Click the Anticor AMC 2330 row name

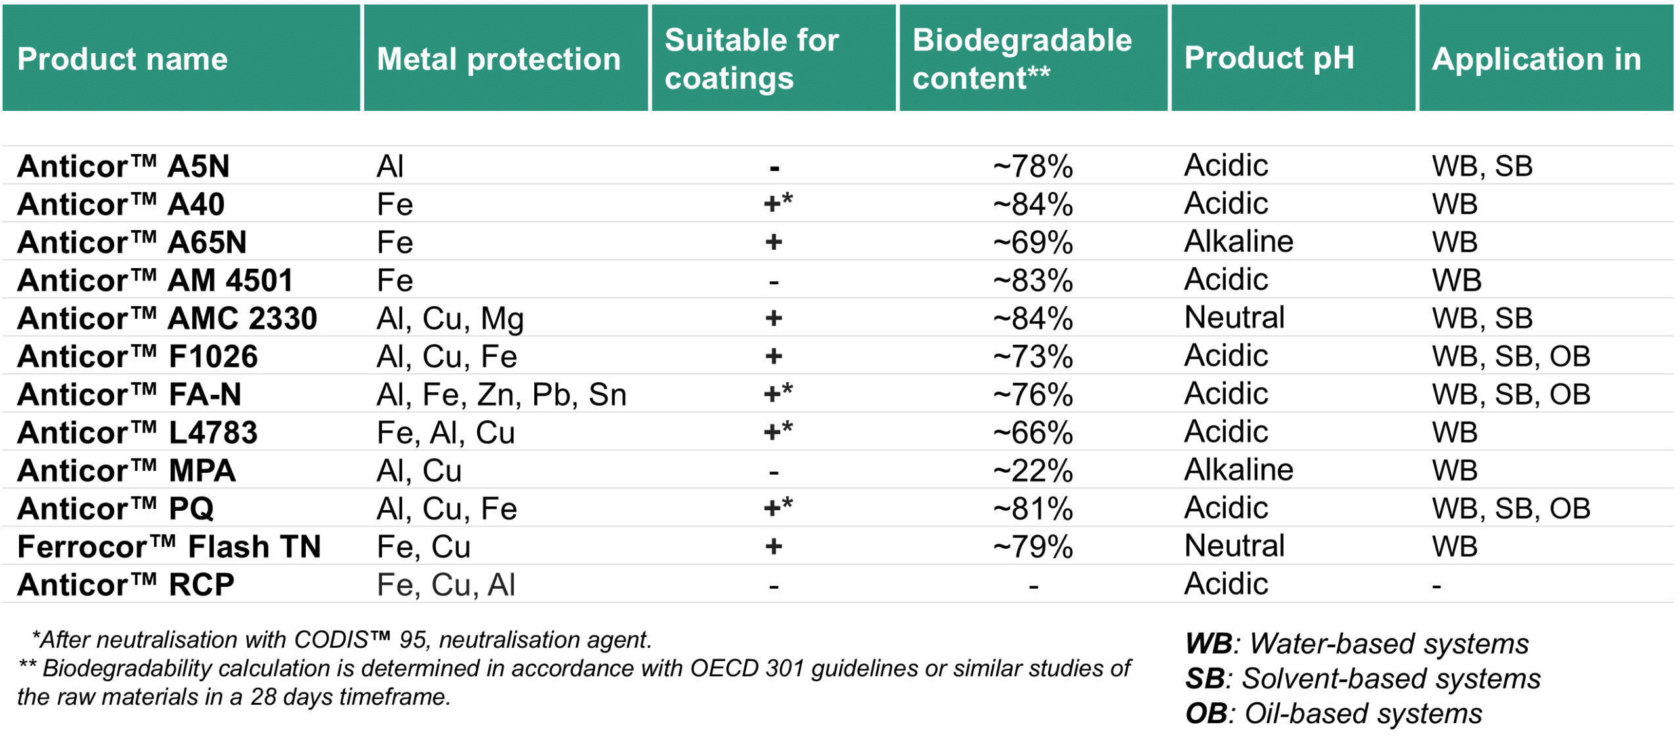pos(167,318)
